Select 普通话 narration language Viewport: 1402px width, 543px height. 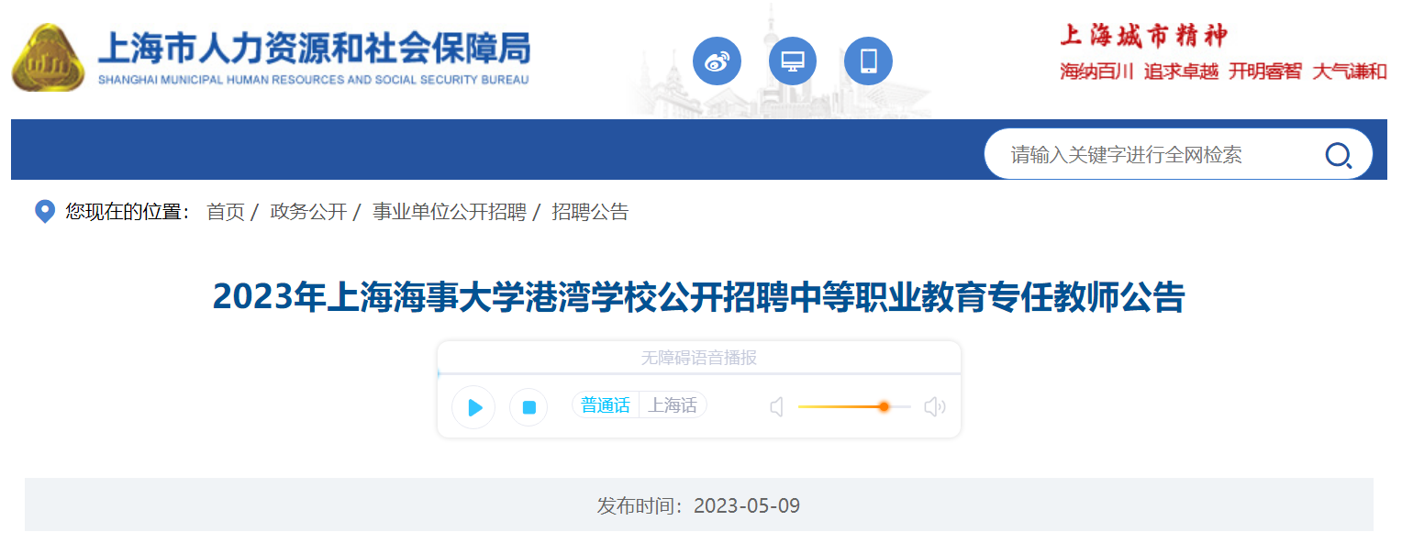point(606,405)
